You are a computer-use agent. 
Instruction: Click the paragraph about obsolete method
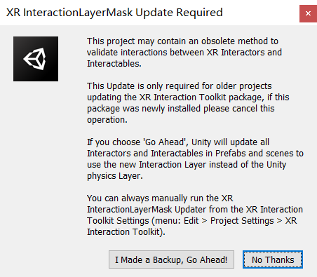pos(184,53)
